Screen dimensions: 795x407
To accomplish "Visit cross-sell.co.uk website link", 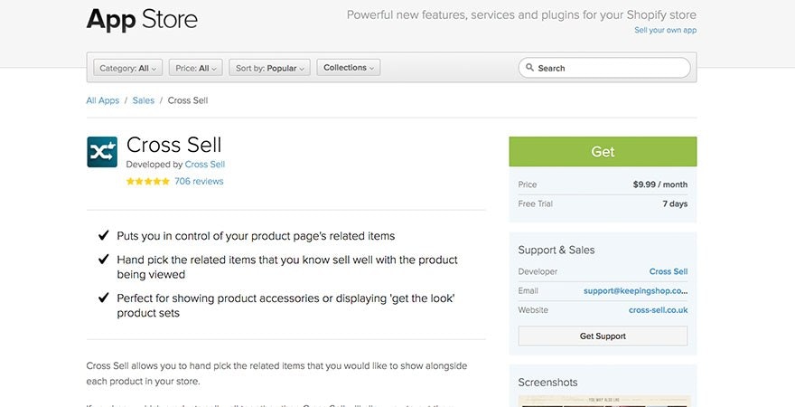I will coord(658,309).
